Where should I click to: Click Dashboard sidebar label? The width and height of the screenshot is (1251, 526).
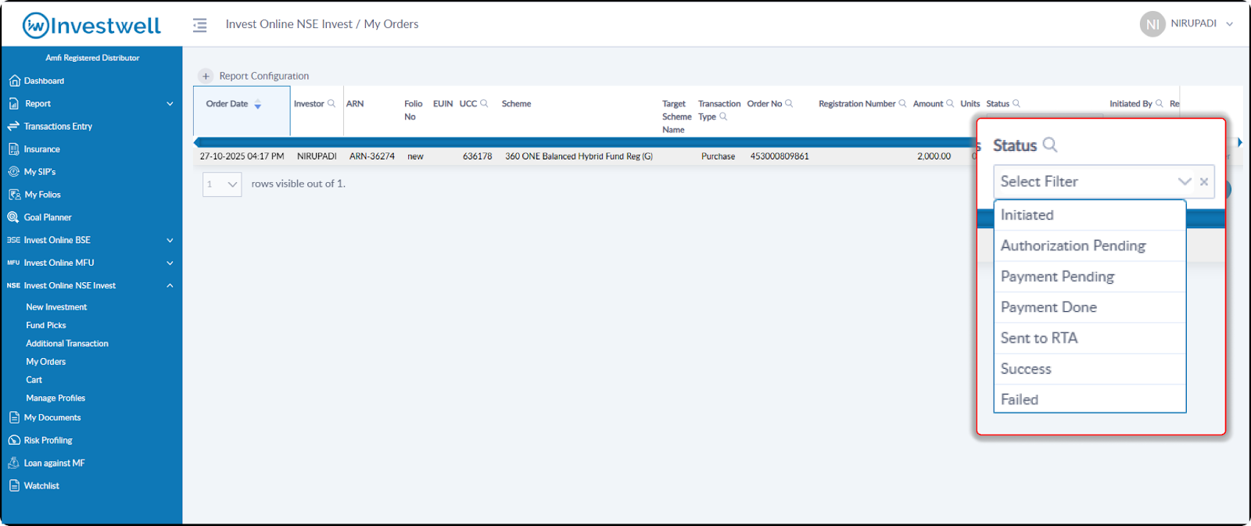(44, 81)
